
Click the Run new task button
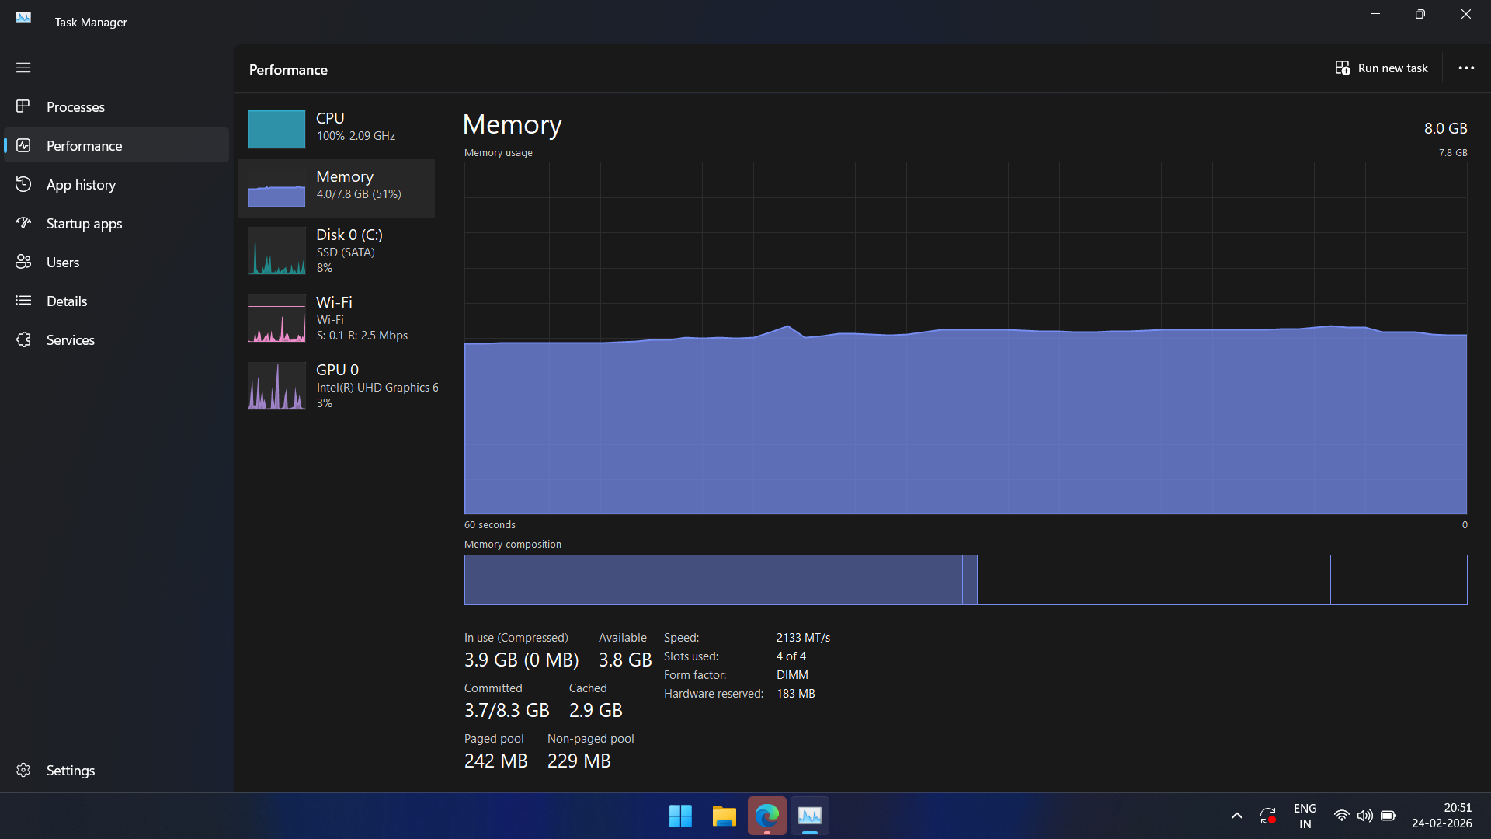click(x=1382, y=68)
